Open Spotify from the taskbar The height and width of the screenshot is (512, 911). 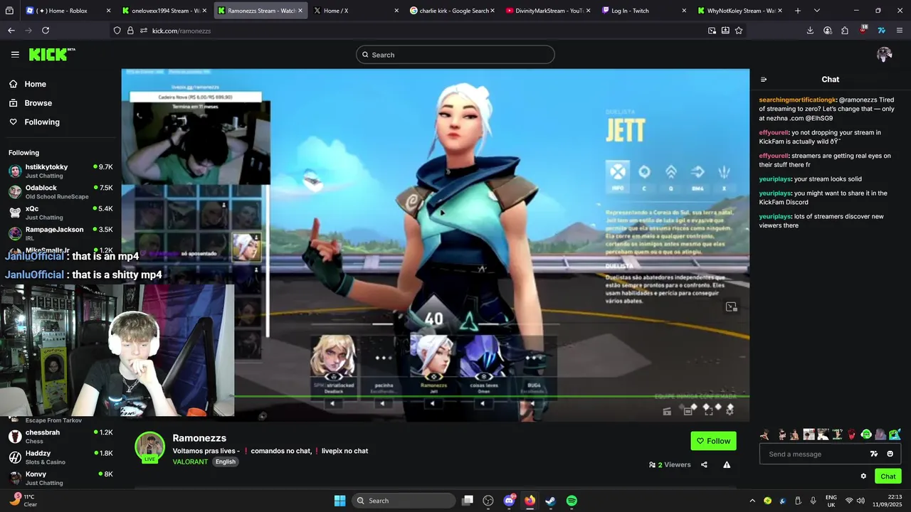pos(572,501)
